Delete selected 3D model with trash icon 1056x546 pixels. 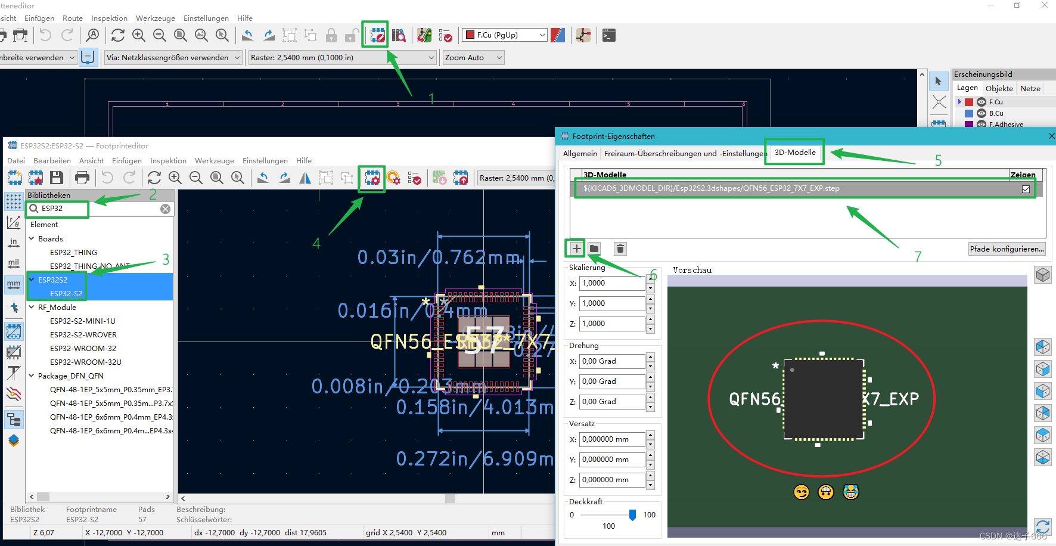[620, 249]
